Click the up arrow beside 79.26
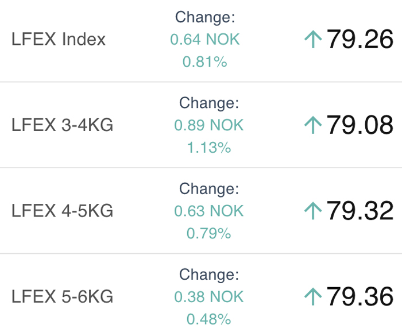 click(313, 39)
